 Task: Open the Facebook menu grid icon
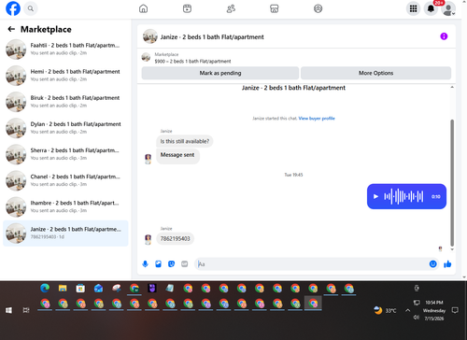(x=413, y=8)
